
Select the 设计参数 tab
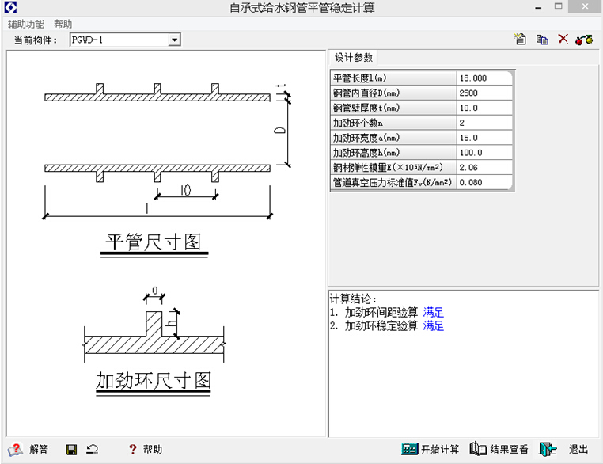[354, 58]
